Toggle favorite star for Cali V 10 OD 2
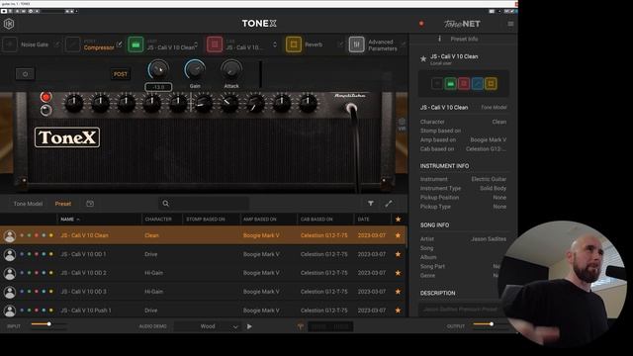633x356 pixels. (398, 273)
